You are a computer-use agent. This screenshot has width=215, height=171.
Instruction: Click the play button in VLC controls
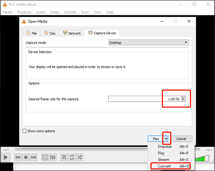coord(6,157)
